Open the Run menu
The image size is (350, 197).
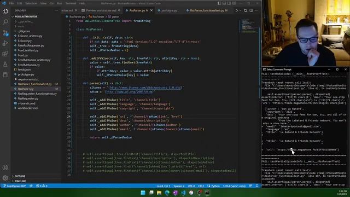(60, 3)
